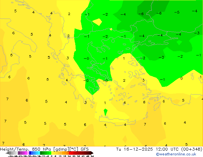
Task: Click the dark right arrow end of the color scale
Action: tap(92, 153)
